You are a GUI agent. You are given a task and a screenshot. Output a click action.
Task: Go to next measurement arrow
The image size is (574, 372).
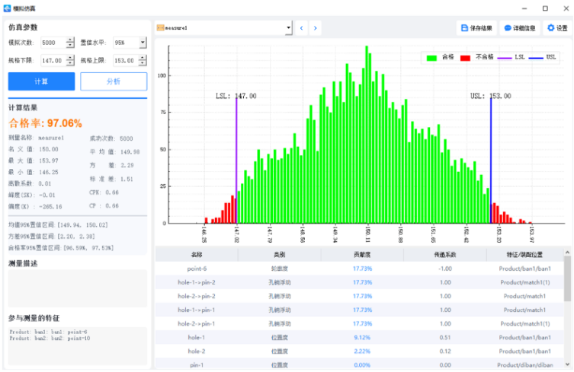tap(315, 28)
